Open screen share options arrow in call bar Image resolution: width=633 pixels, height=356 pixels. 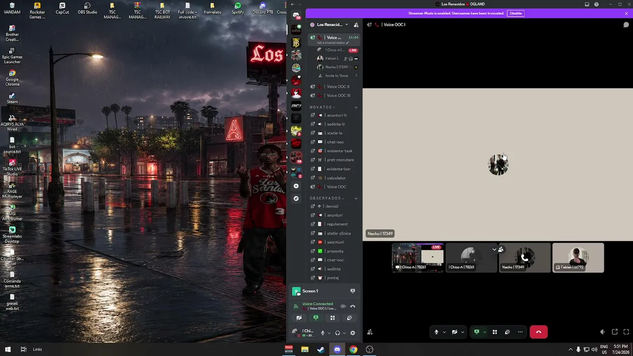tap(485, 332)
